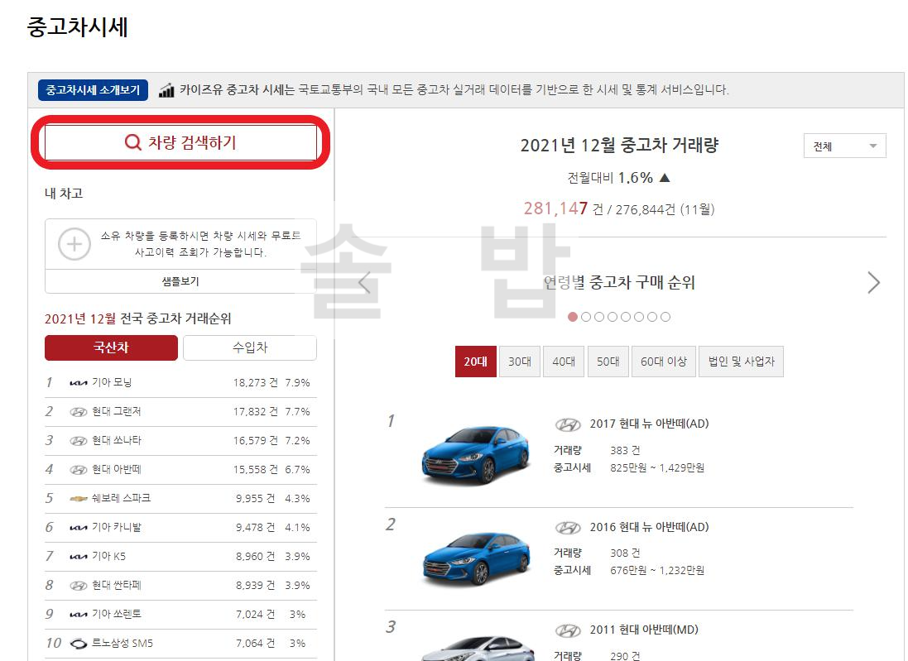Click the Kia logo beside 기아 쏘렌토
The height and width of the screenshot is (661, 908).
point(78,615)
